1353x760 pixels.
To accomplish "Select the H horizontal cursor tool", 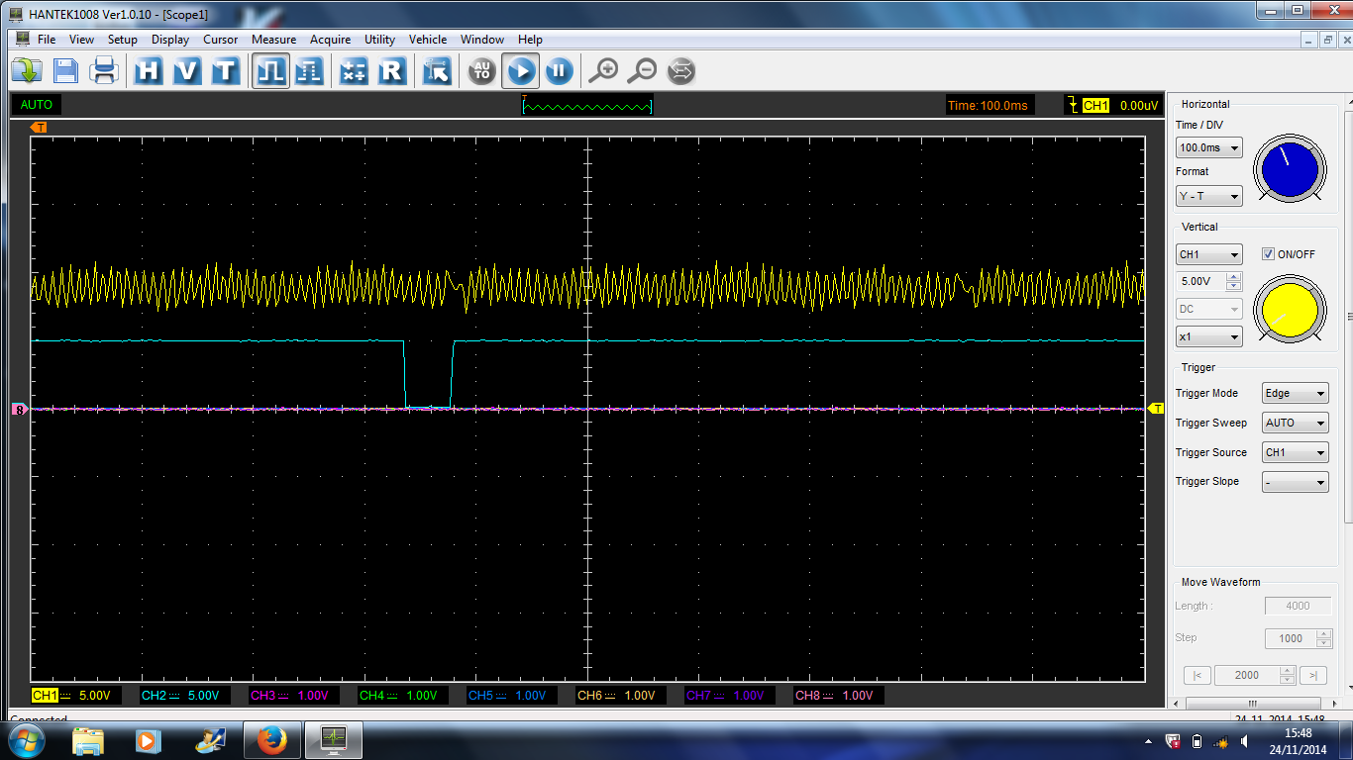I will click(148, 70).
